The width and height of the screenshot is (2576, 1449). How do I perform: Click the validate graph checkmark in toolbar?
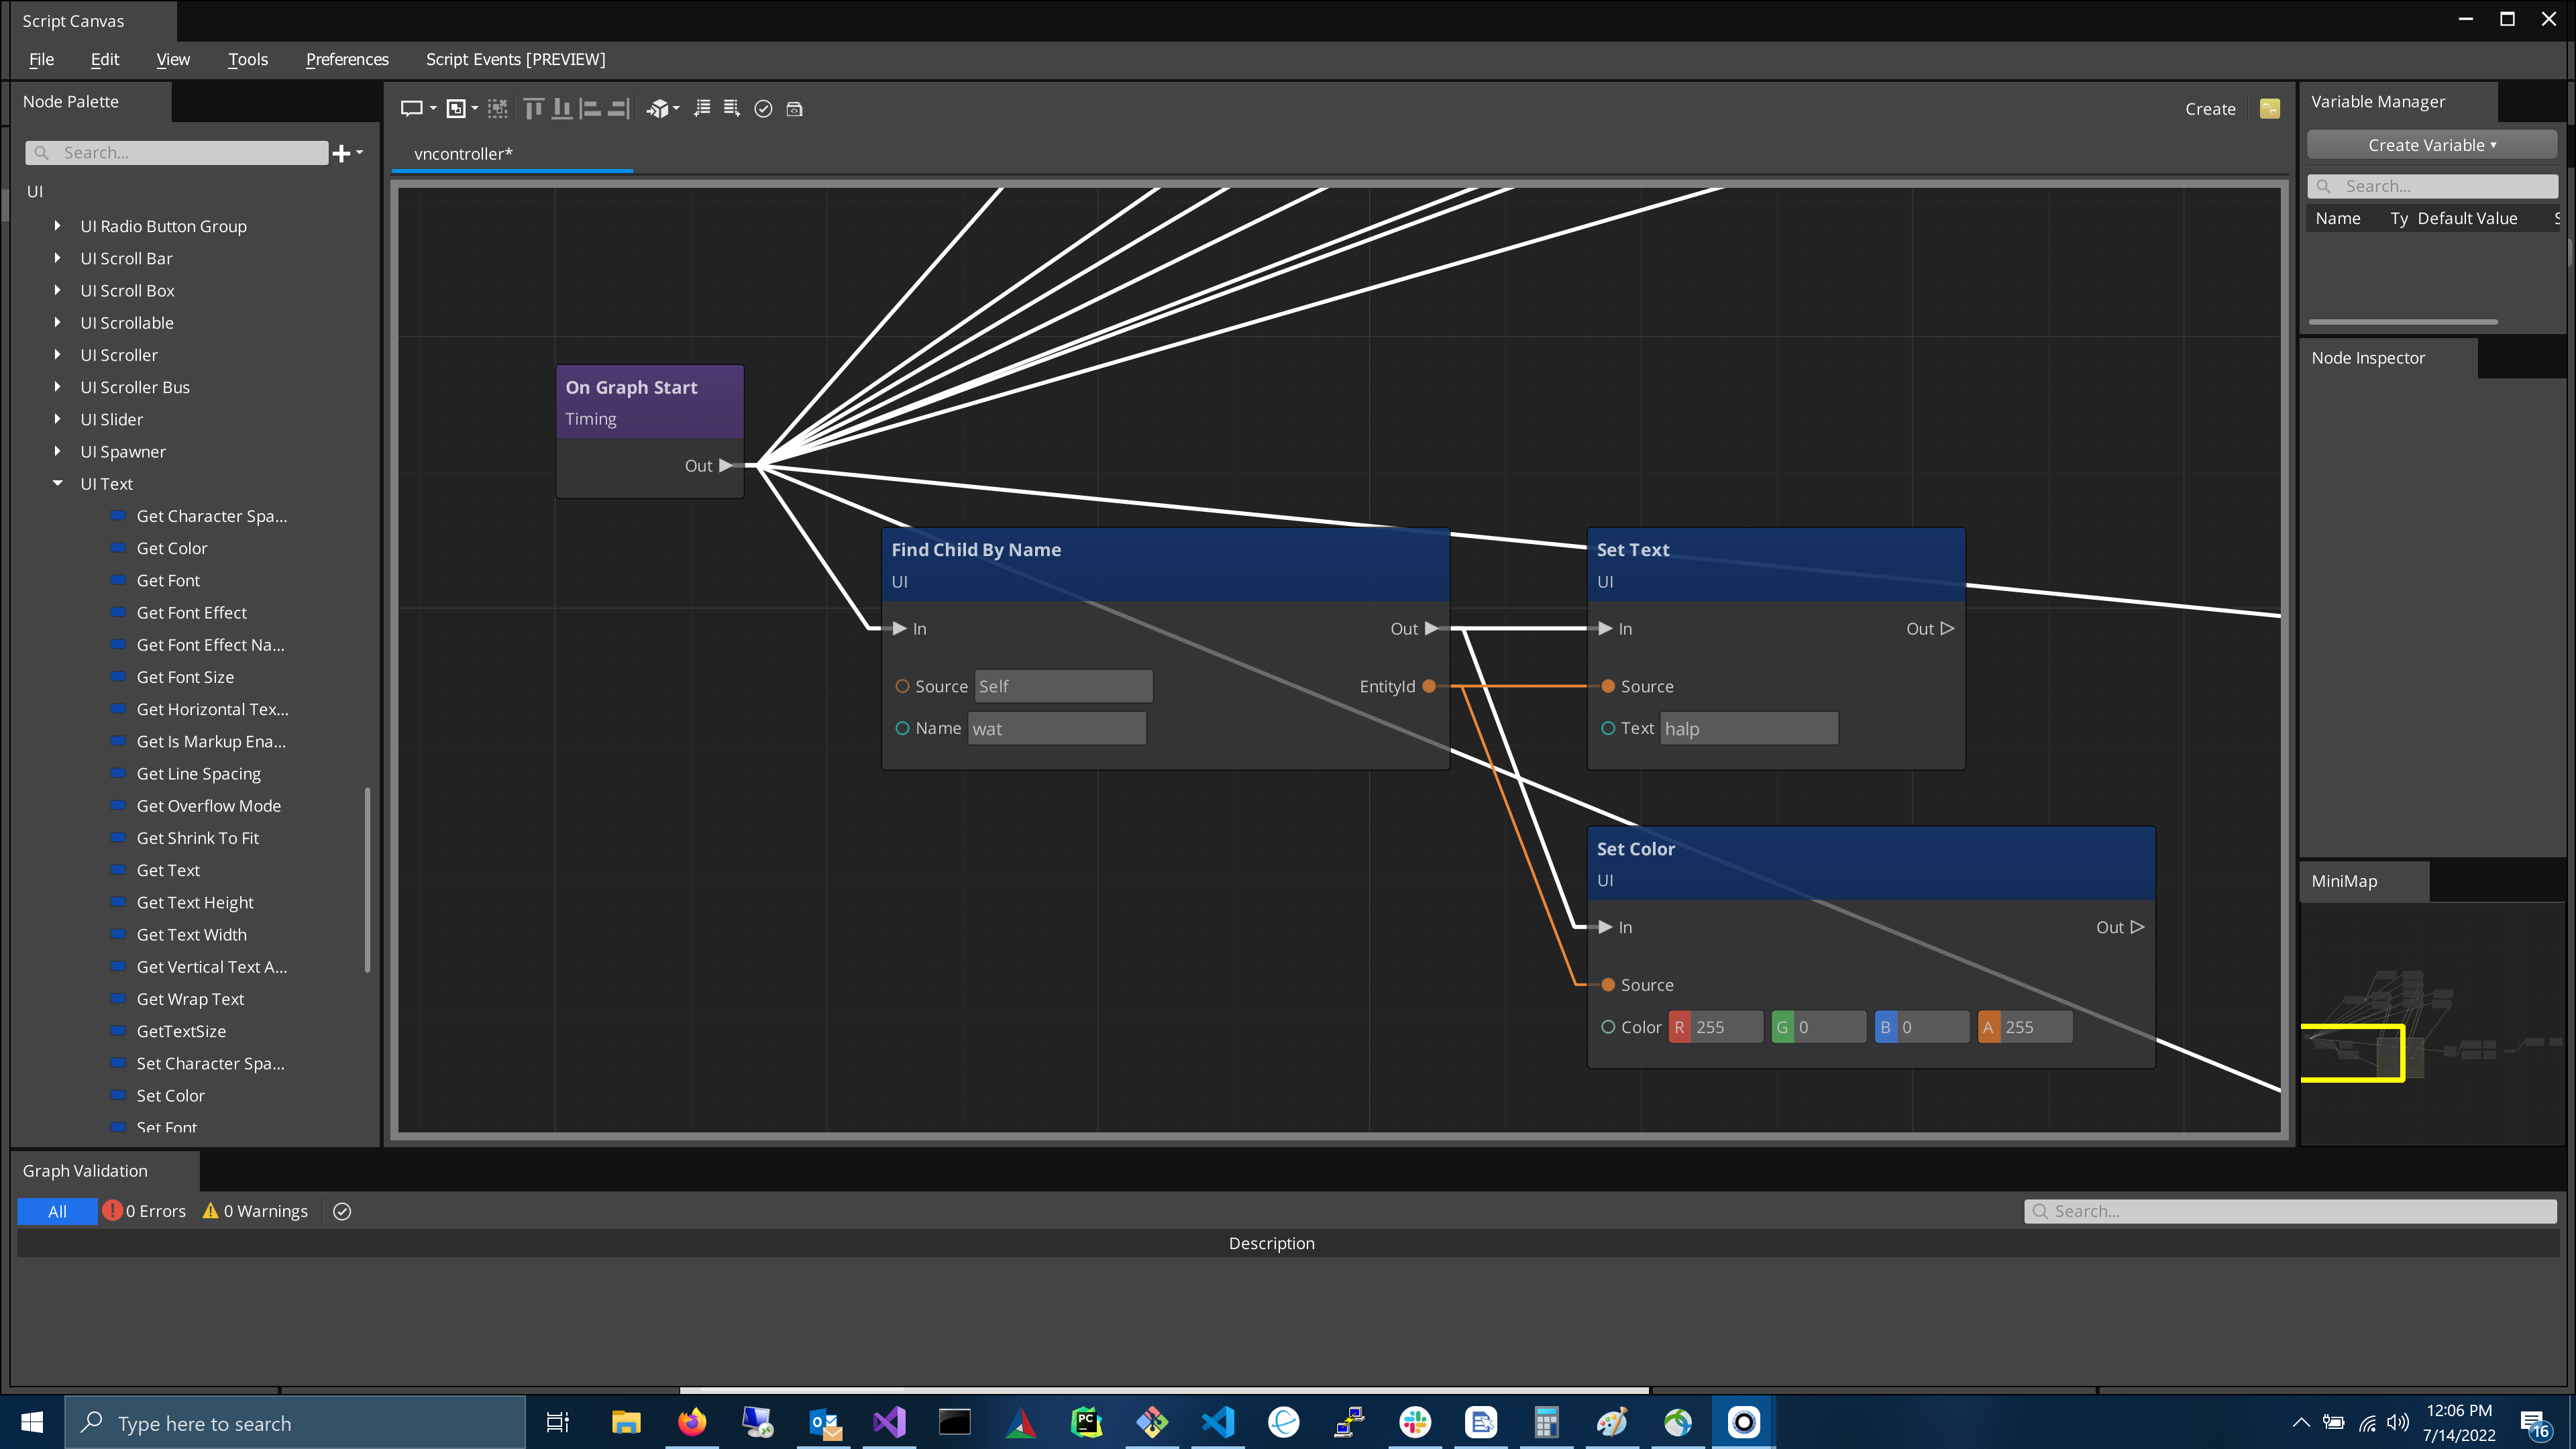(763, 109)
